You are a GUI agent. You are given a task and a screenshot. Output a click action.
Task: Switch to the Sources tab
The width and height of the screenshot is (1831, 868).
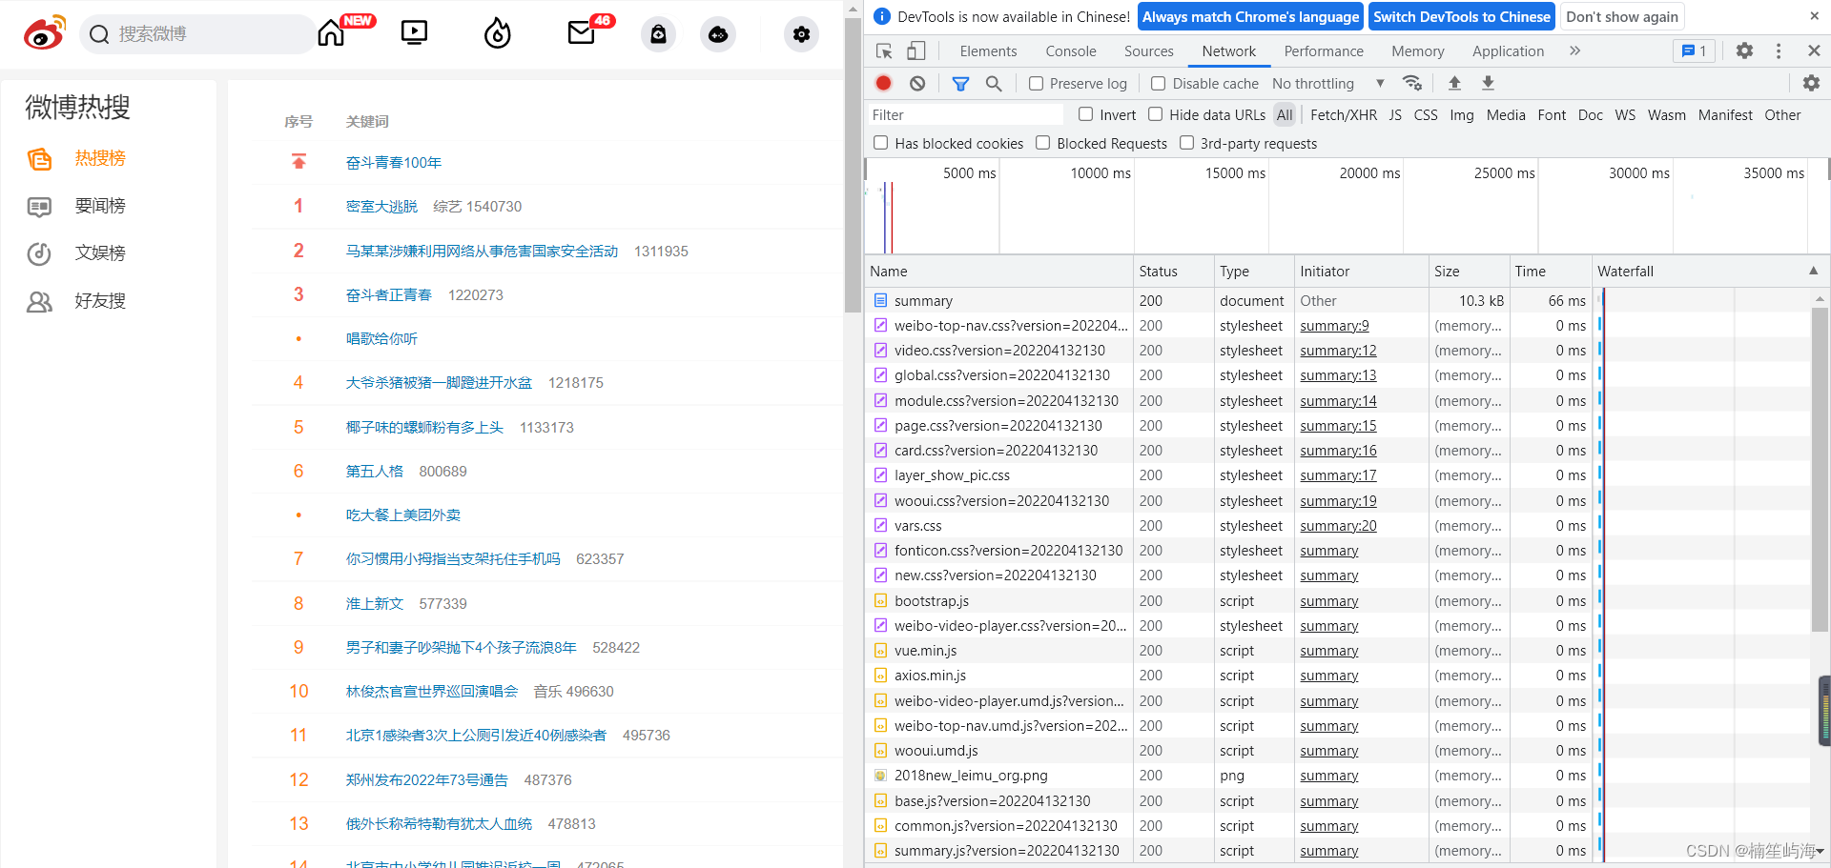1148,51
